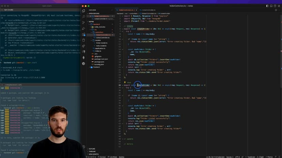Image resolution: width=282 pixels, height=158 pixels.
Task: Open the Explorer view in activity bar
Action: click(83, 11)
